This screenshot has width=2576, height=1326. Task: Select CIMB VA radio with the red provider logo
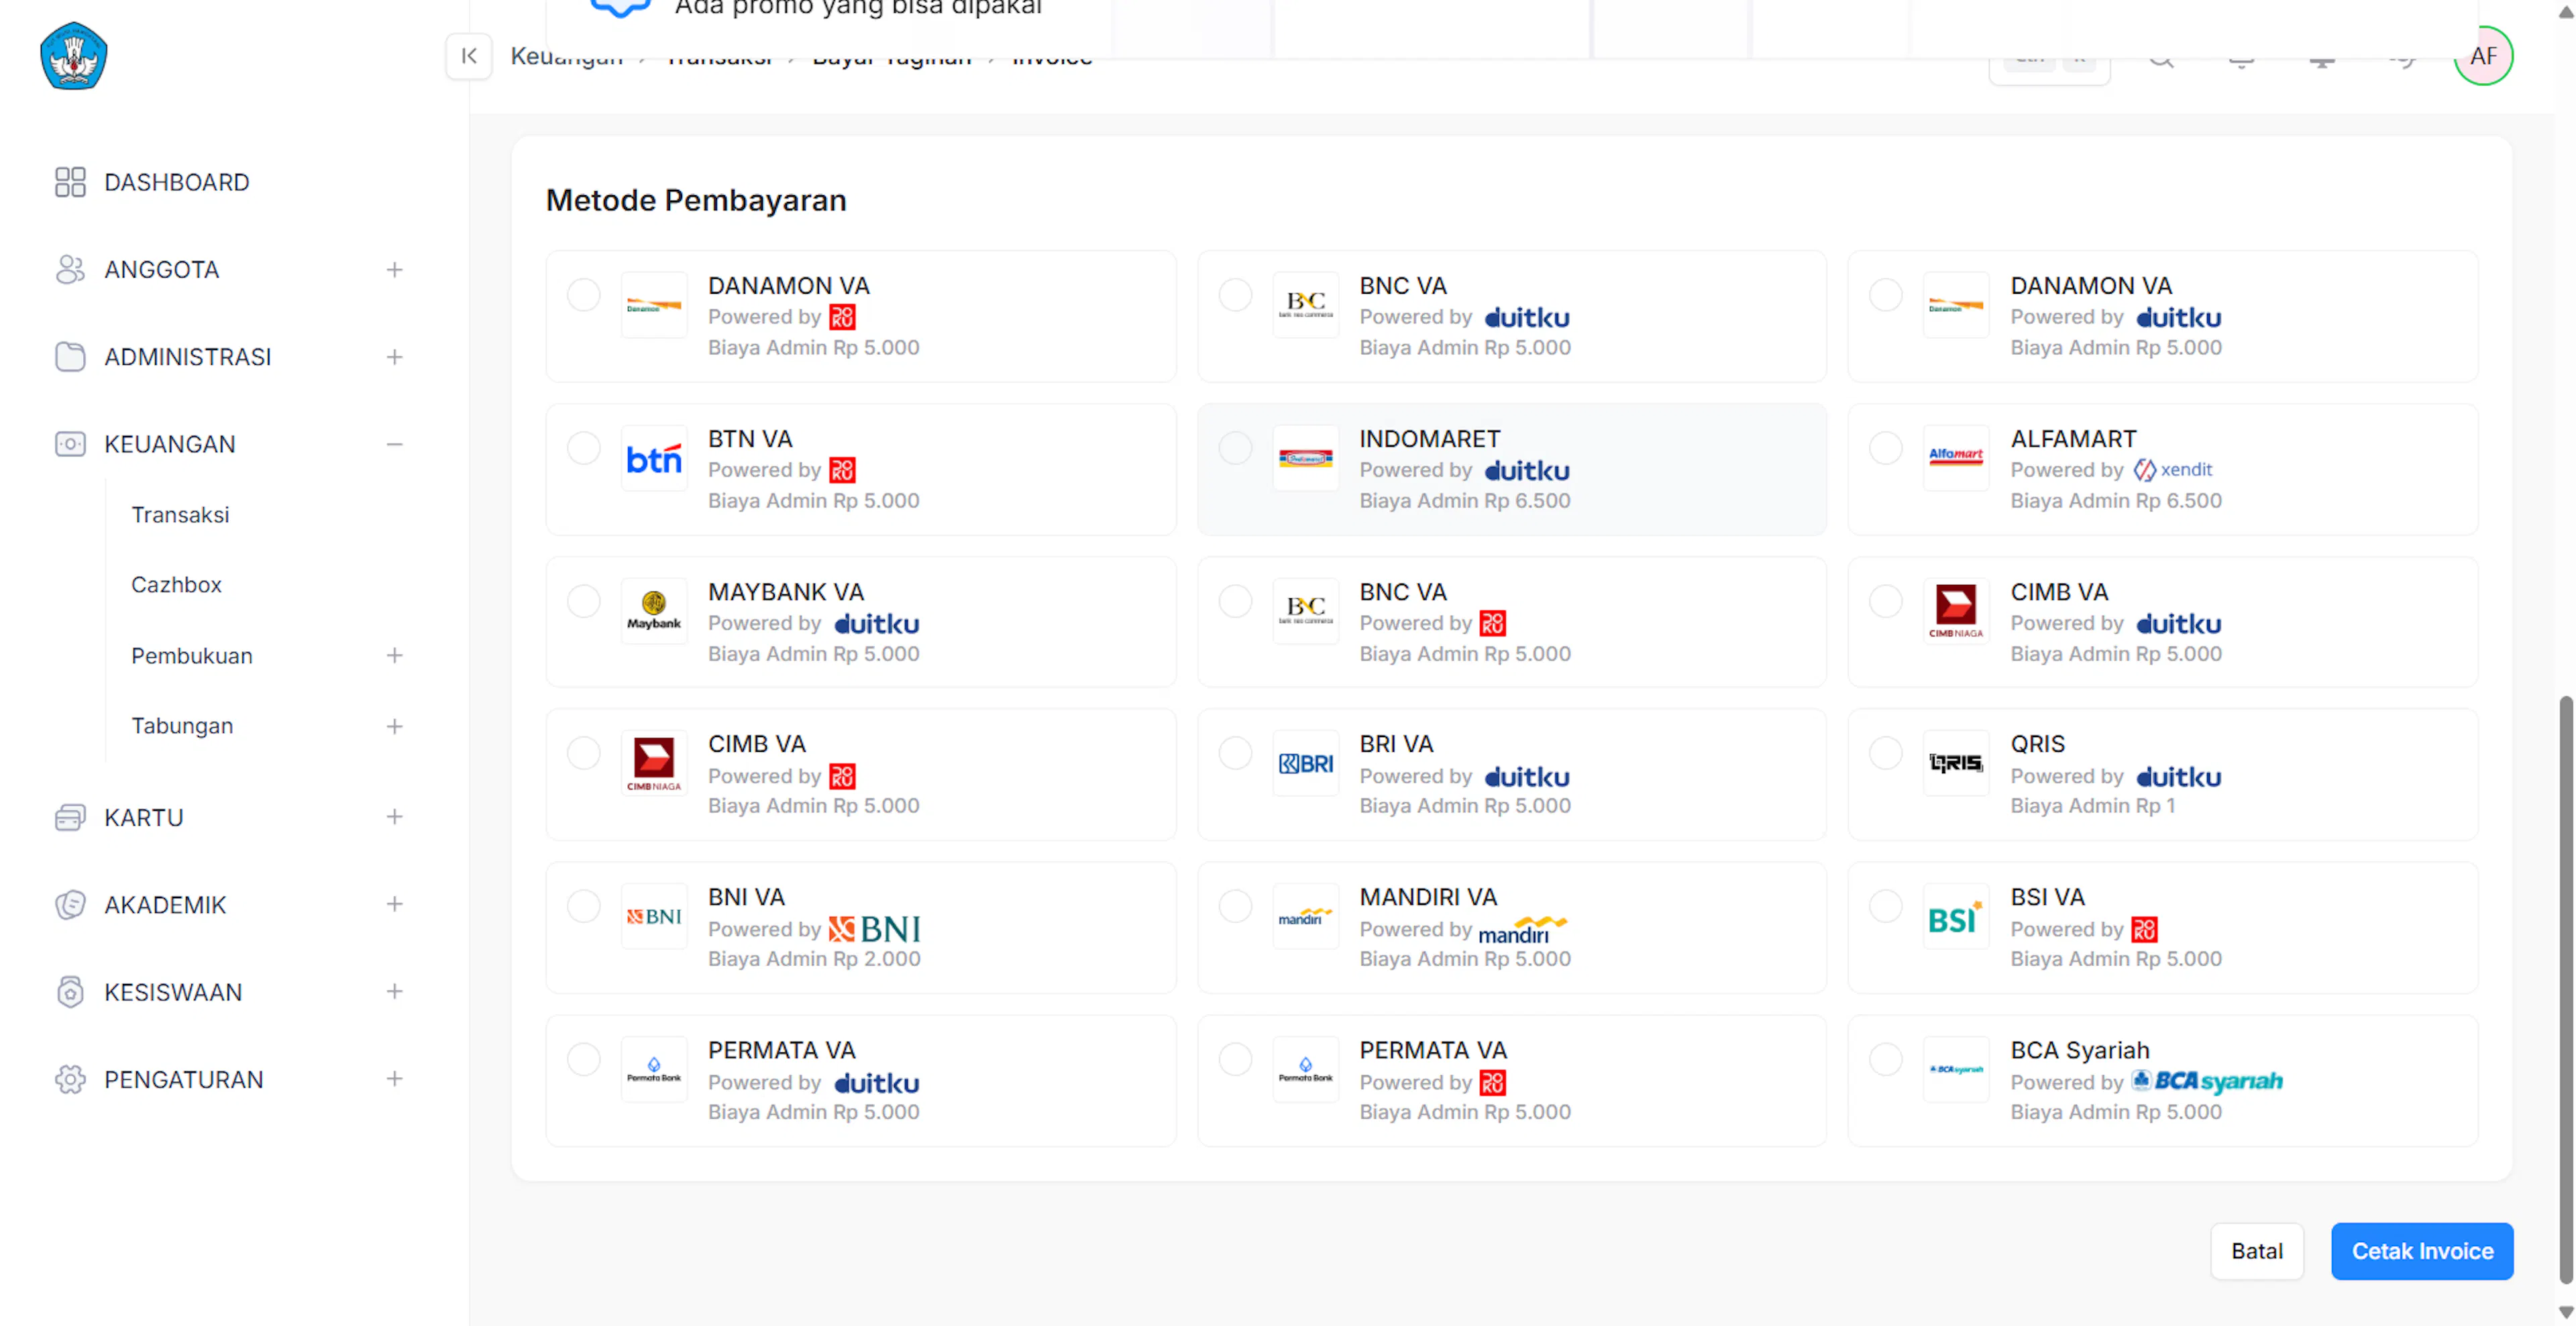(584, 753)
